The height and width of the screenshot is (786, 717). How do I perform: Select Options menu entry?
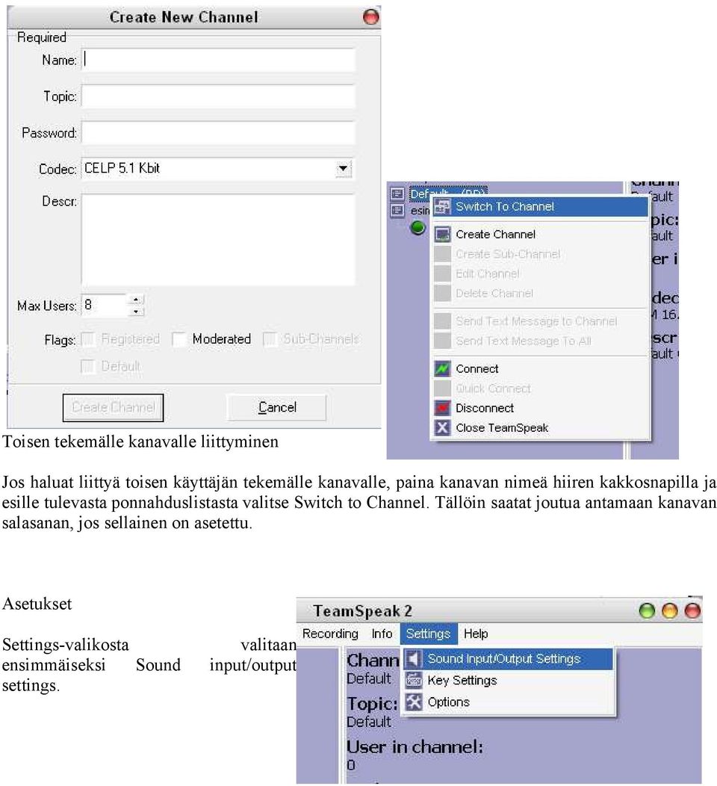(508, 702)
